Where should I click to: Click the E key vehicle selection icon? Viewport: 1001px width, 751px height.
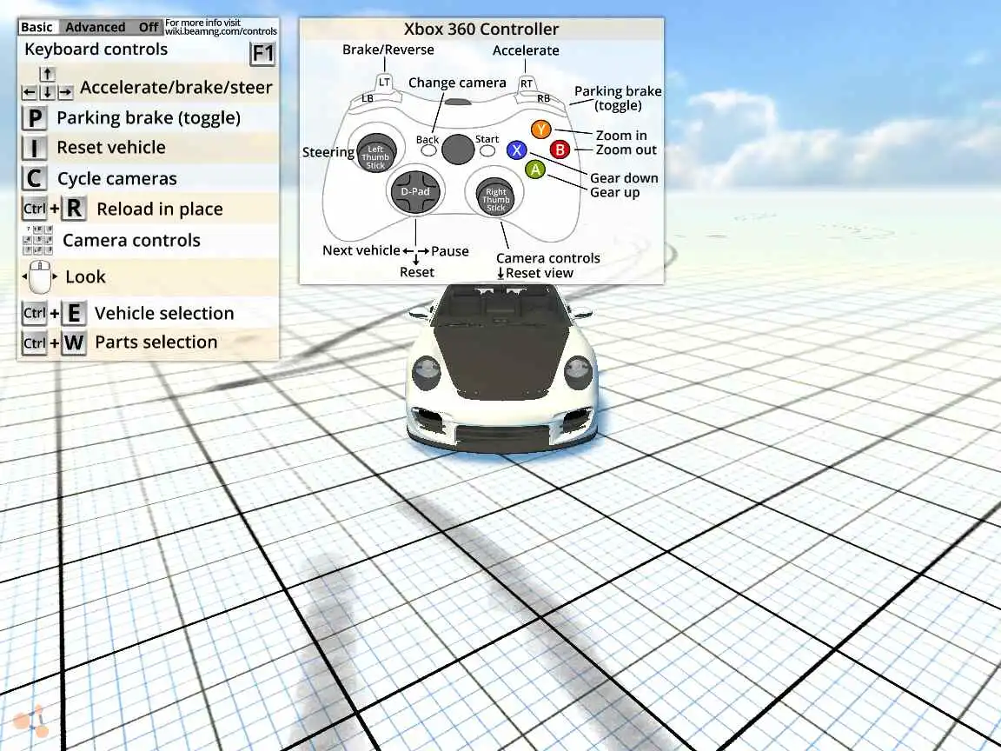coord(73,314)
